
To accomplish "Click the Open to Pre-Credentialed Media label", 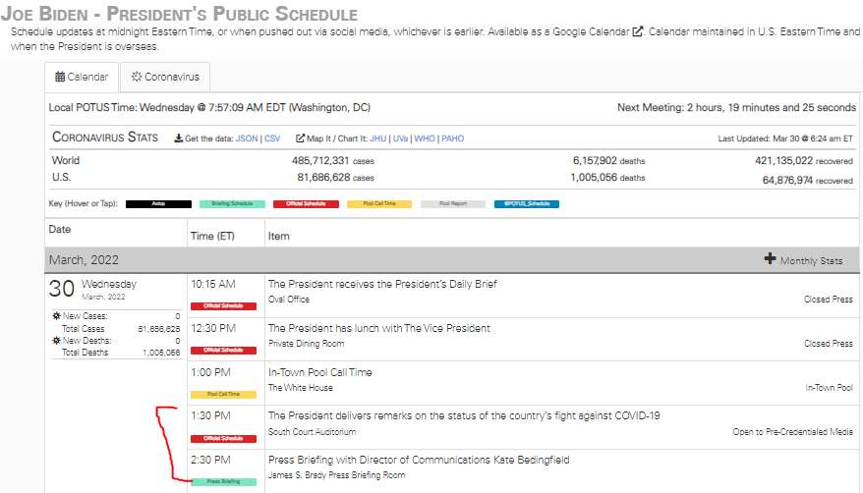I will click(x=792, y=432).
